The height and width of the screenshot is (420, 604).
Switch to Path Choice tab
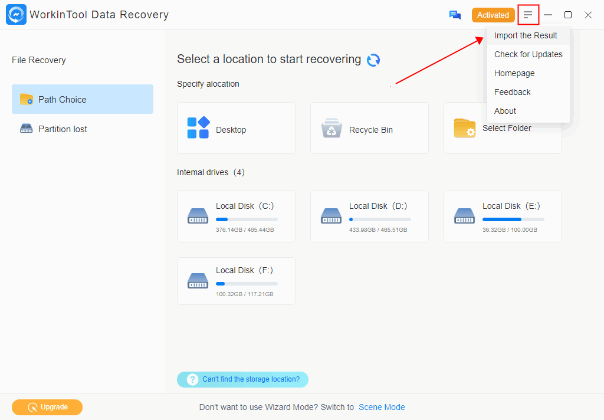tap(83, 99)
